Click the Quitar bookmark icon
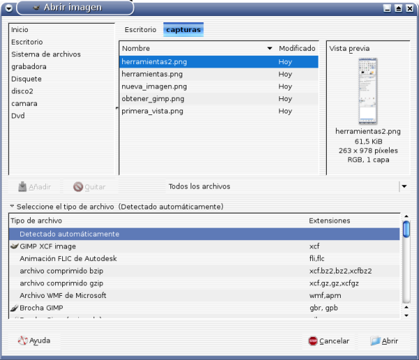The height and width of the screenshot is (360, 419). tap(78, 186)
